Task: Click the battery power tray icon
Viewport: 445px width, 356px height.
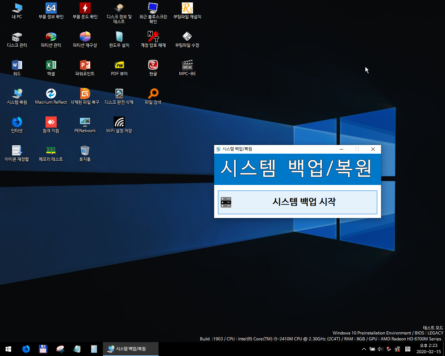Action: point(372,349)
